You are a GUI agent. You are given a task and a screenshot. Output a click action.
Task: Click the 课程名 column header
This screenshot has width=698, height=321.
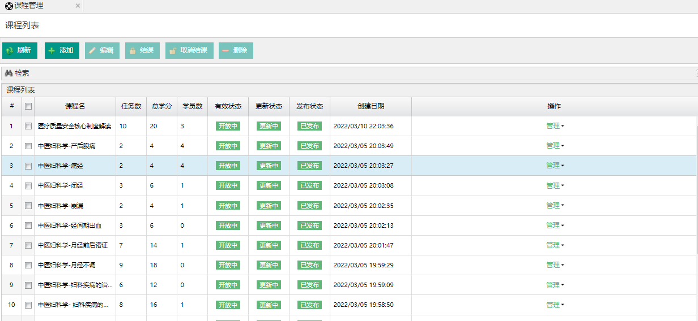tap(75, 106)
